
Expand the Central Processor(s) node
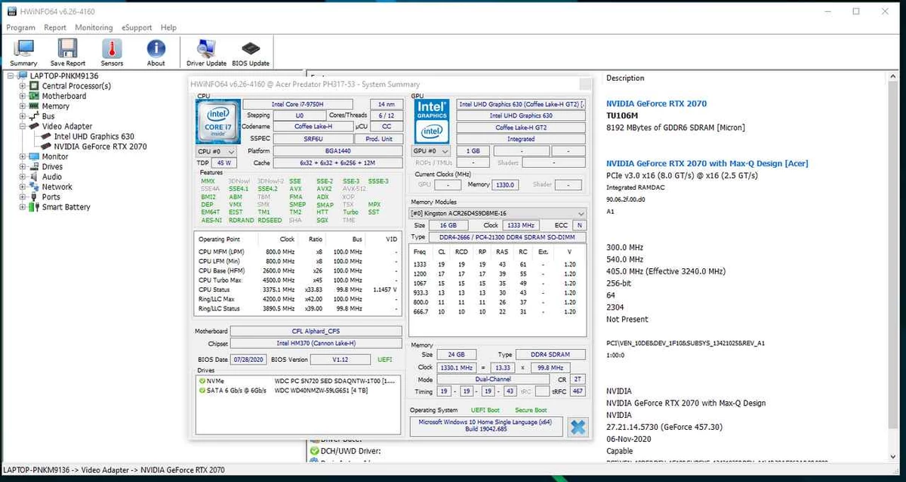tap(23, 86)
